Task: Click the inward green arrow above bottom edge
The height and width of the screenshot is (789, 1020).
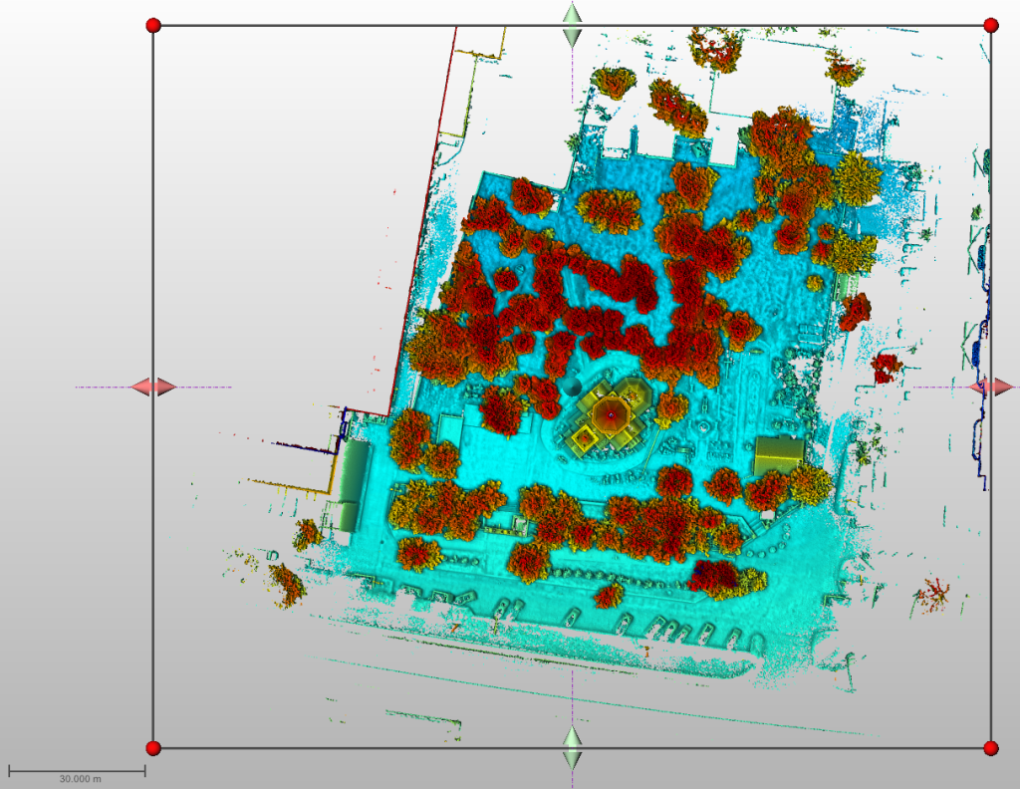Action: [x=572, y=736]
